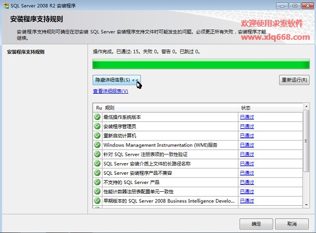Open 已通过 link for 不支持的 SQL Server 产品
Screen dimensions: 316x233
pos(247,183)
